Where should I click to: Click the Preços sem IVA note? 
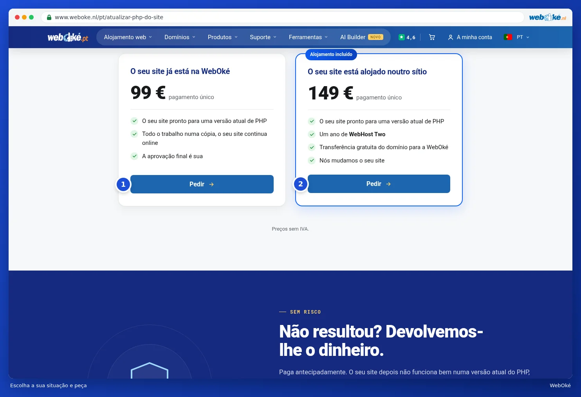pos(290,229)
